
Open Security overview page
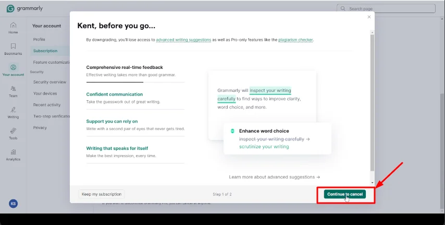point(50,82)
